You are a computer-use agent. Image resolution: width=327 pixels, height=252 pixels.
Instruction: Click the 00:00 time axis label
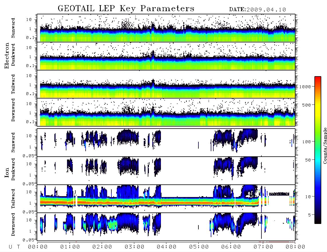38,247
